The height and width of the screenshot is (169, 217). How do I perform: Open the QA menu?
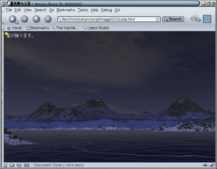(x=117, y=10)
